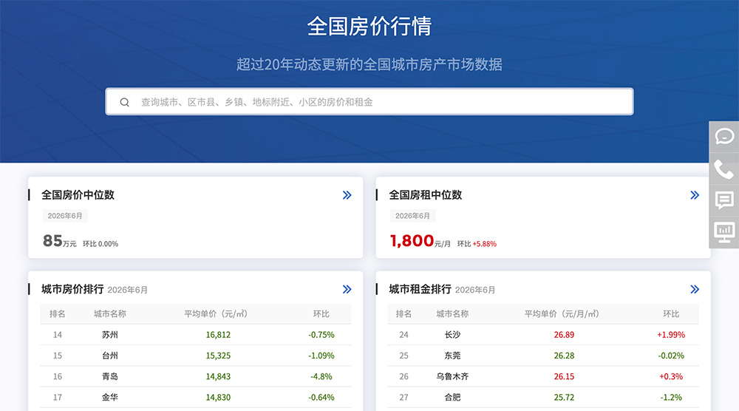Click change value +1.99%

[671, 335]
